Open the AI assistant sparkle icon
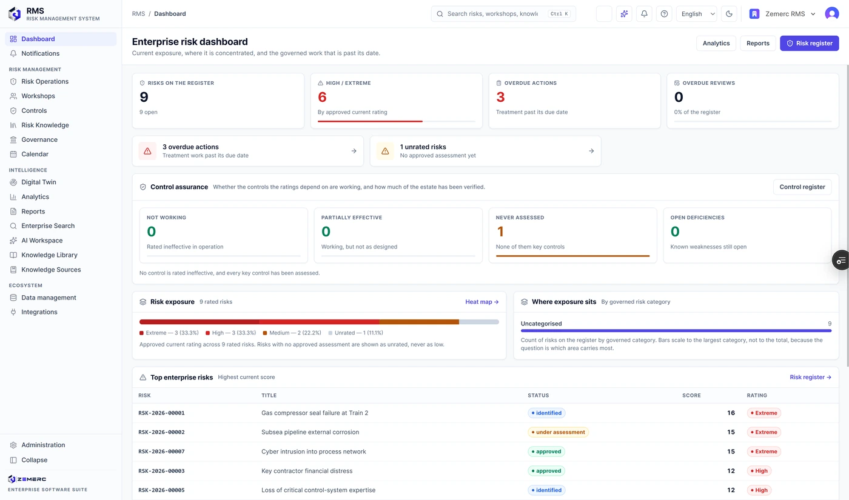849x500 pixels. [624, 14]
